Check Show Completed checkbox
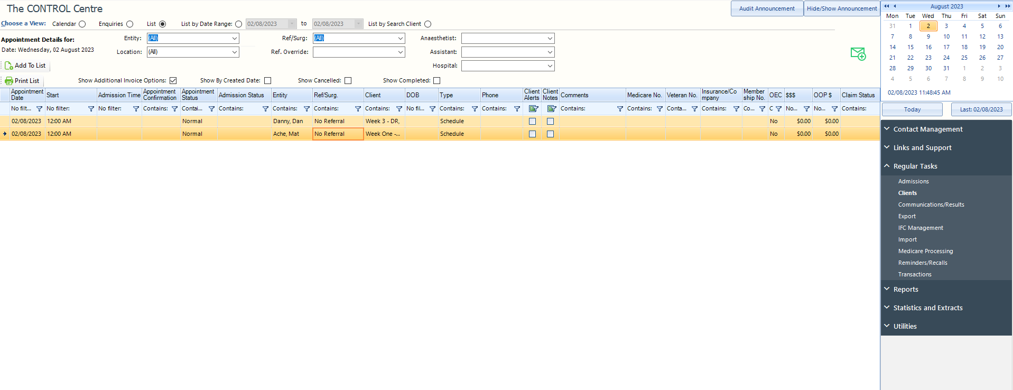Screen dimensions: 1013x390 [436, 81]
